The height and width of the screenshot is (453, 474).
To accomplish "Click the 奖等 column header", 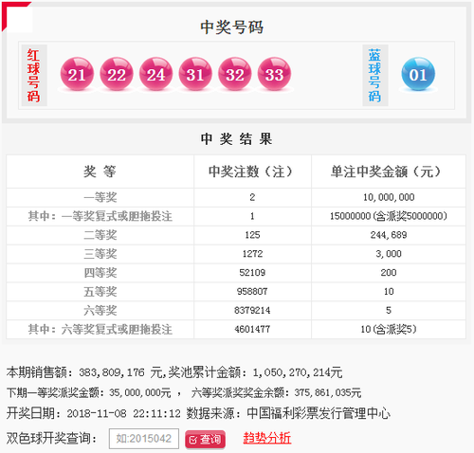I will coord(100,172).
